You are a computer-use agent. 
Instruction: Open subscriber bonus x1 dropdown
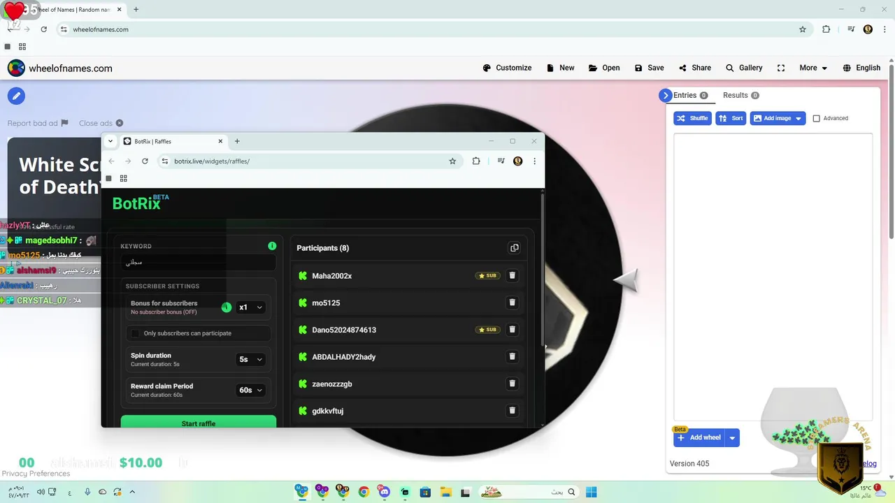click(x=250, y=307)
